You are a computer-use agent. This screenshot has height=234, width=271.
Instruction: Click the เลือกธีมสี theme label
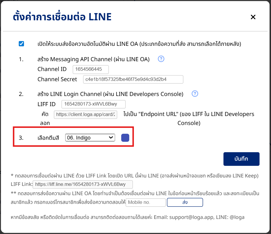tap(48, 138)
